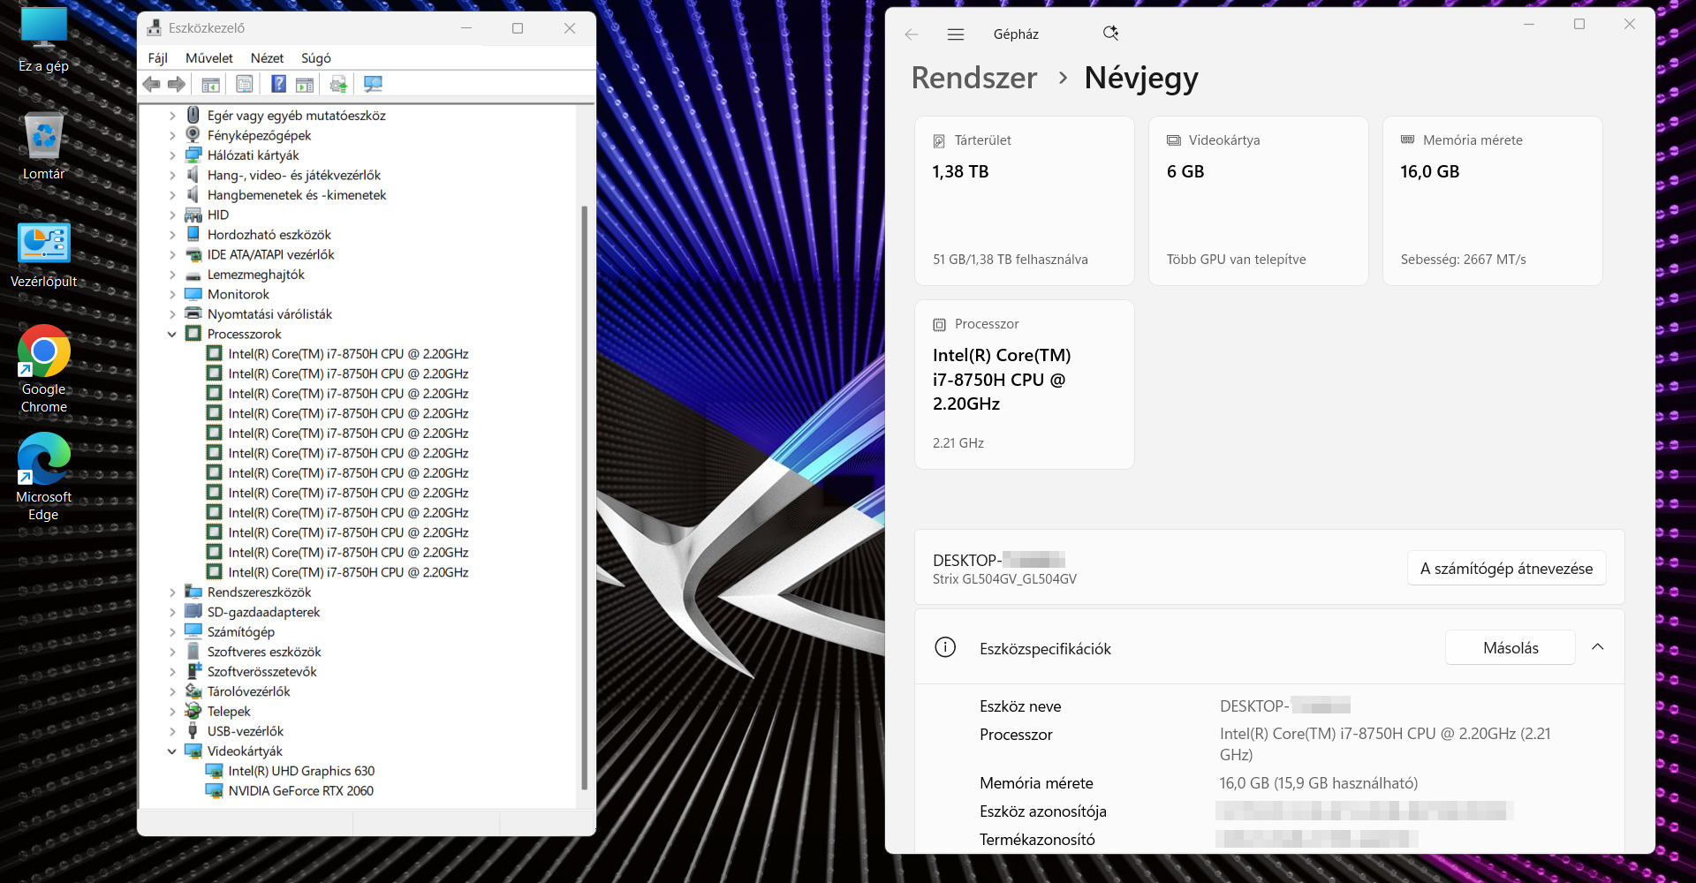
Task: Open the Videokártya info card
Action: pyautogui.click(x=1259, y=200)
